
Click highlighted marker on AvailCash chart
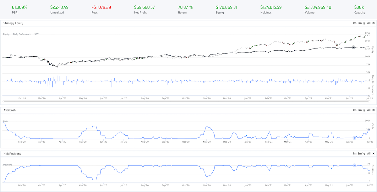click(x=354, y=138)
